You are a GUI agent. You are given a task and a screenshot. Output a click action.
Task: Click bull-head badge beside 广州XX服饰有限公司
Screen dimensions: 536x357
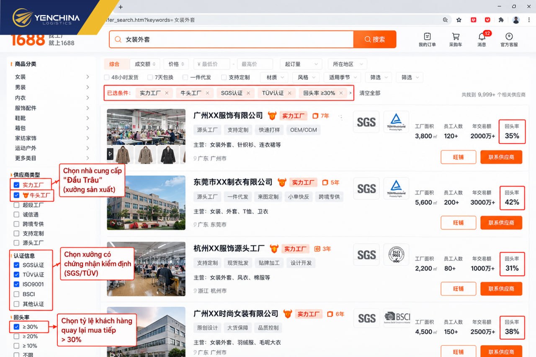coord(272,116)
